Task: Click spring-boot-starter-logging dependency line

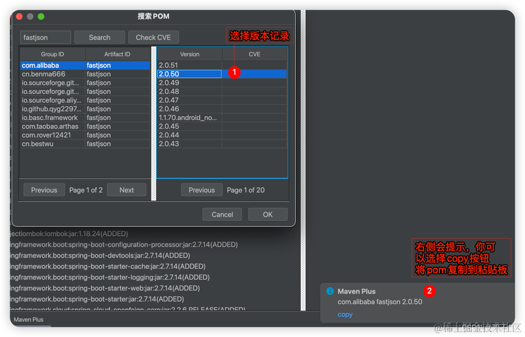Action: (x=110, y=277)
